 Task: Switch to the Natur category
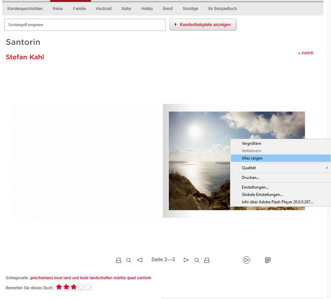126,9
